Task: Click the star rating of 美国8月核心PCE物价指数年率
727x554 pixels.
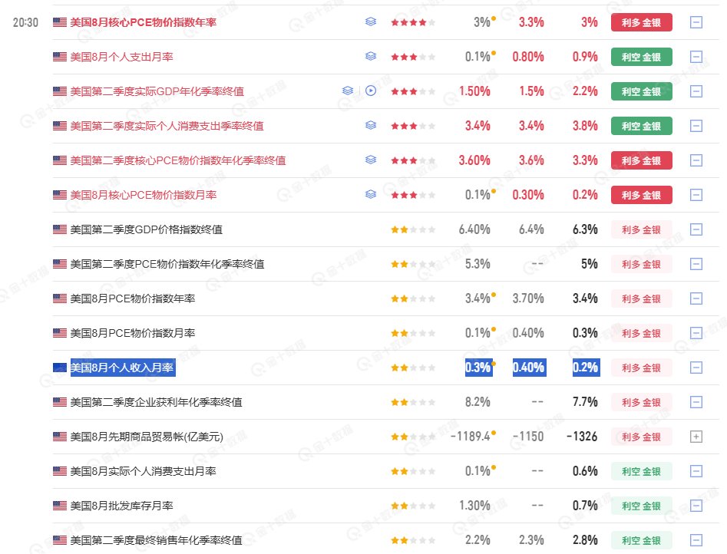Action: (413, 22)
